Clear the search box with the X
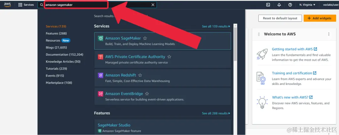Screen dimensions: 339x135 (153, 5)
